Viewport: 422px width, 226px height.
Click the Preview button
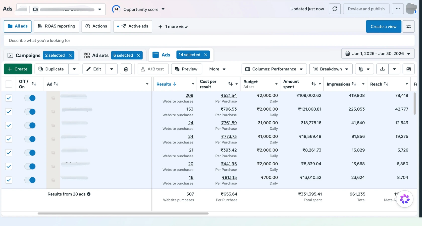[x=186, y=69]
